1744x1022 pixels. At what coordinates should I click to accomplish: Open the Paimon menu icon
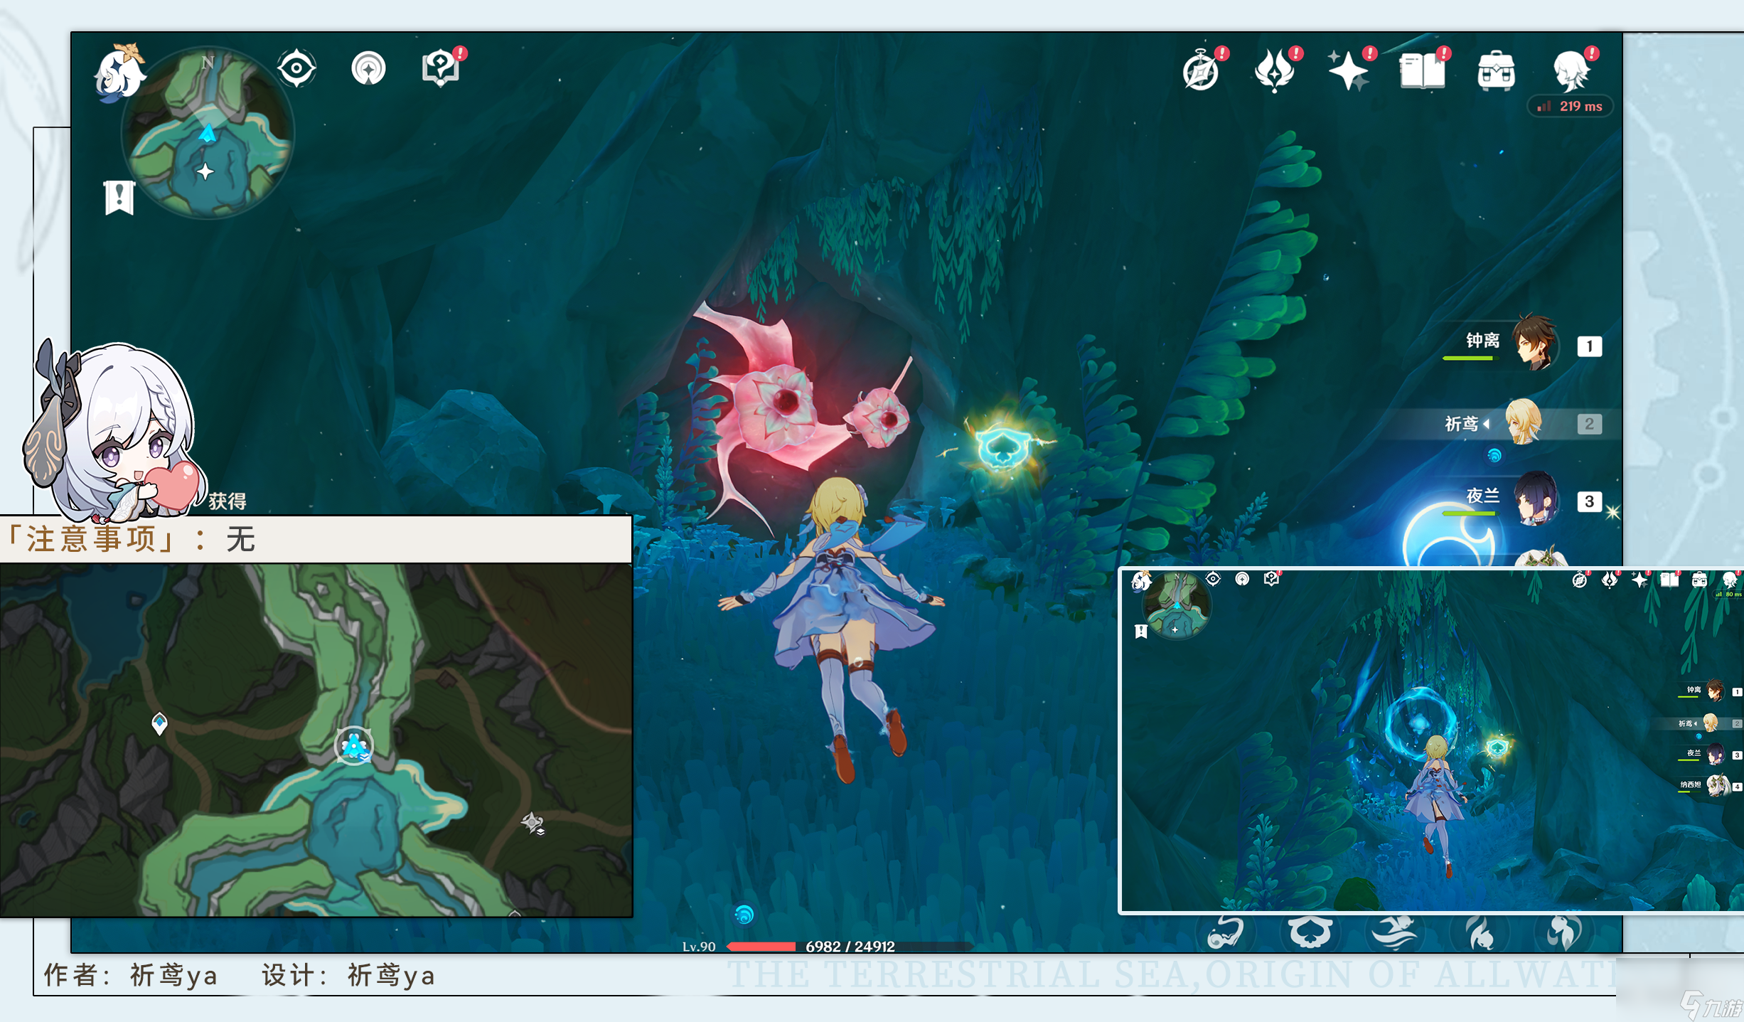pos(119,73)
